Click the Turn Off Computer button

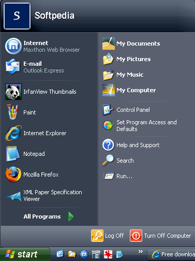(x=160, y=236)
